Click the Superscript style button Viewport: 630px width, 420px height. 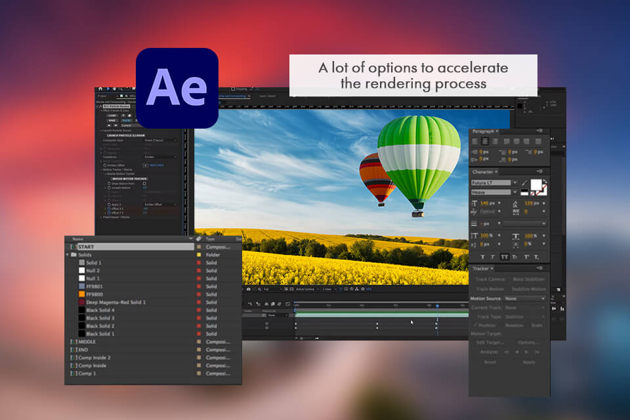click(526, 257)
